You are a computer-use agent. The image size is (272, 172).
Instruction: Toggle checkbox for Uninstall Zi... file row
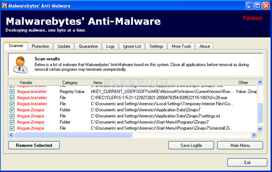12,128
